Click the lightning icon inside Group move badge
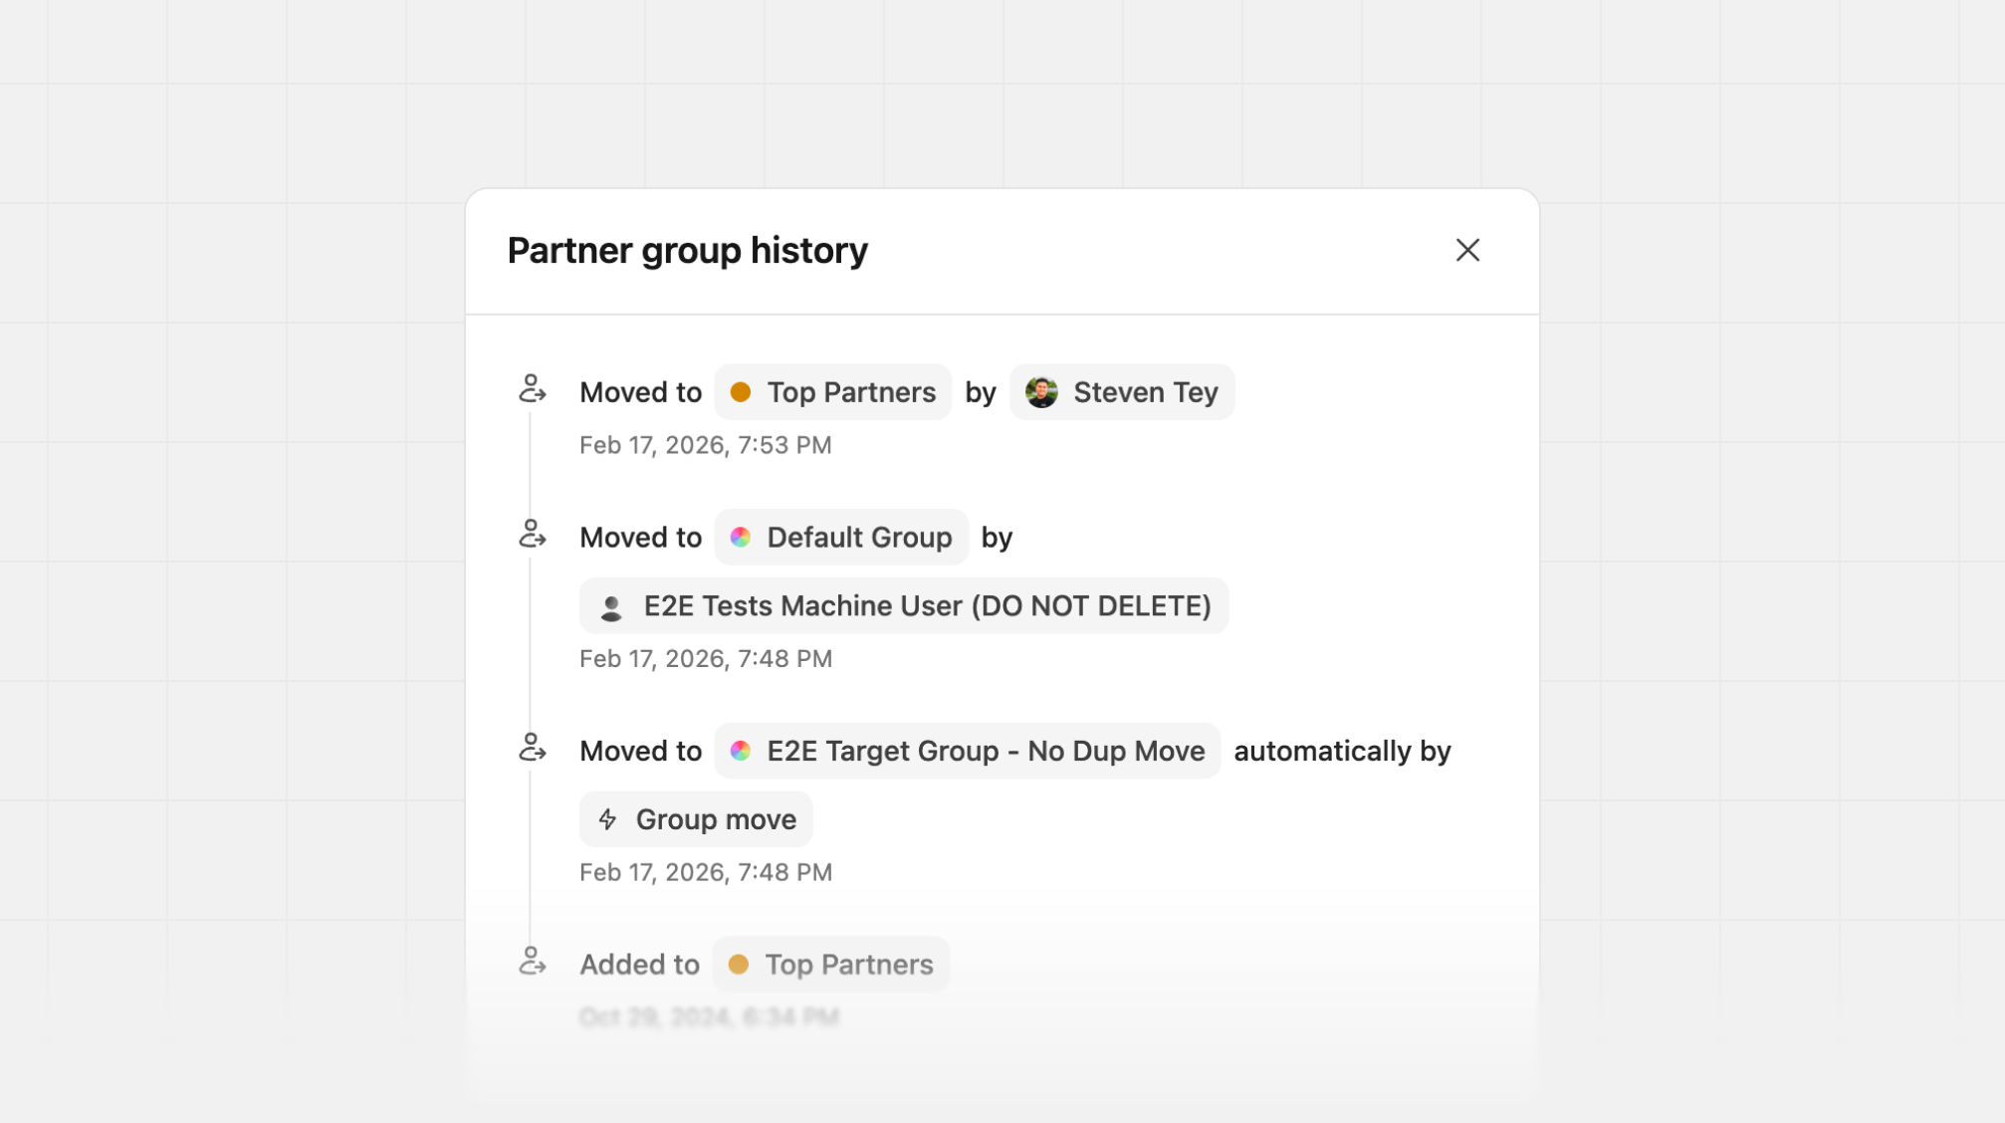This screenshot has height=1123, width=2005. coord(608,818)
